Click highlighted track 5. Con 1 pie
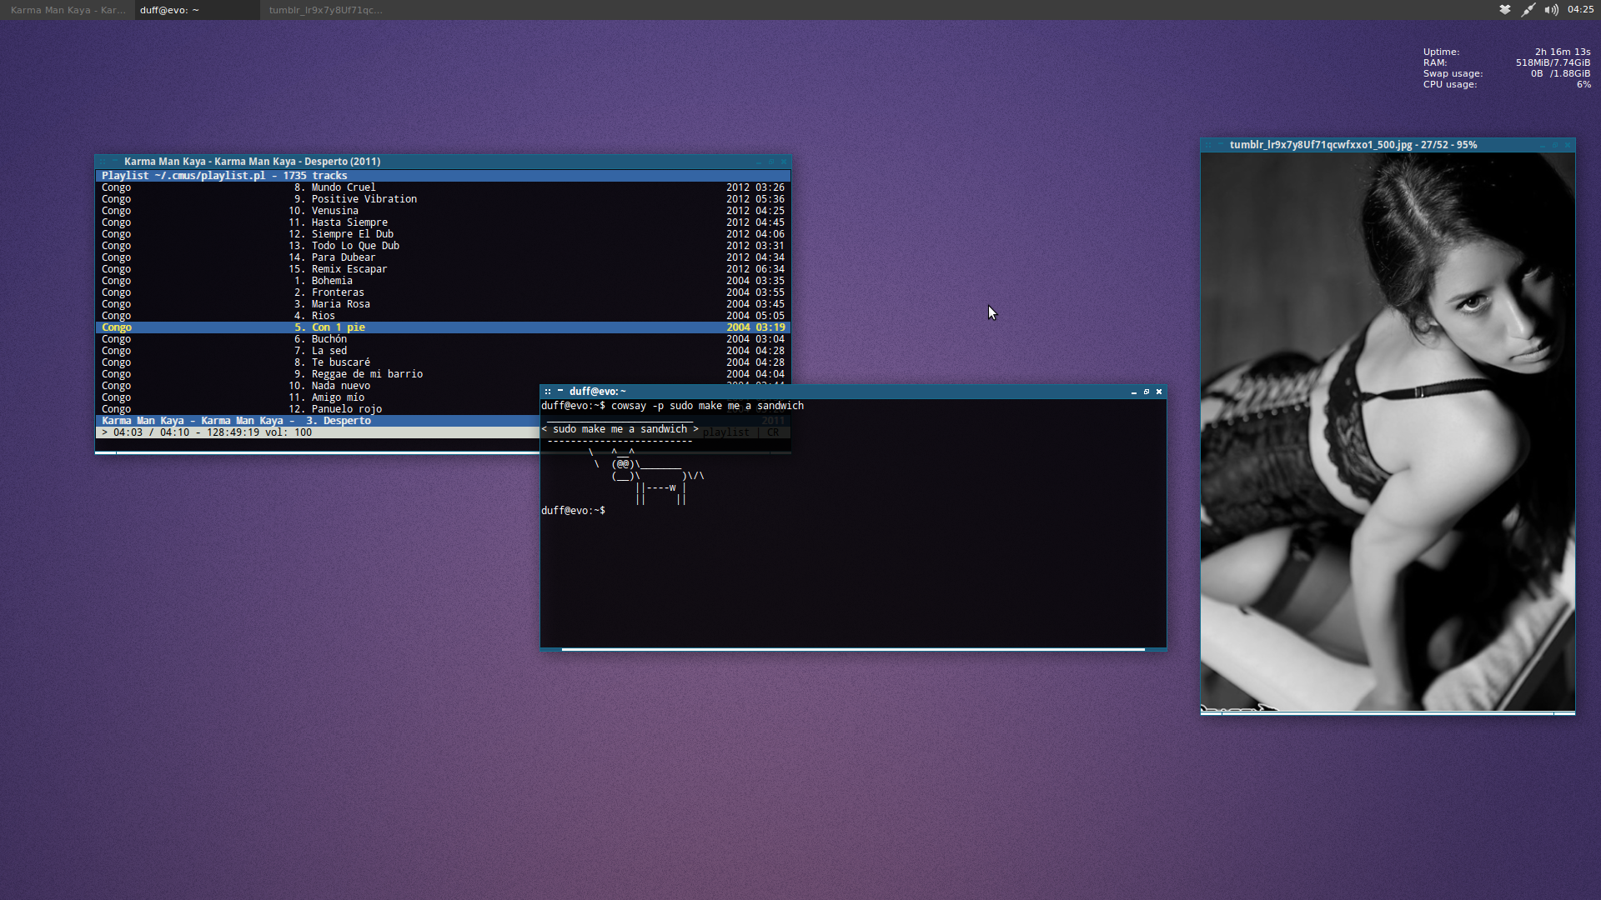 (443, 327)
